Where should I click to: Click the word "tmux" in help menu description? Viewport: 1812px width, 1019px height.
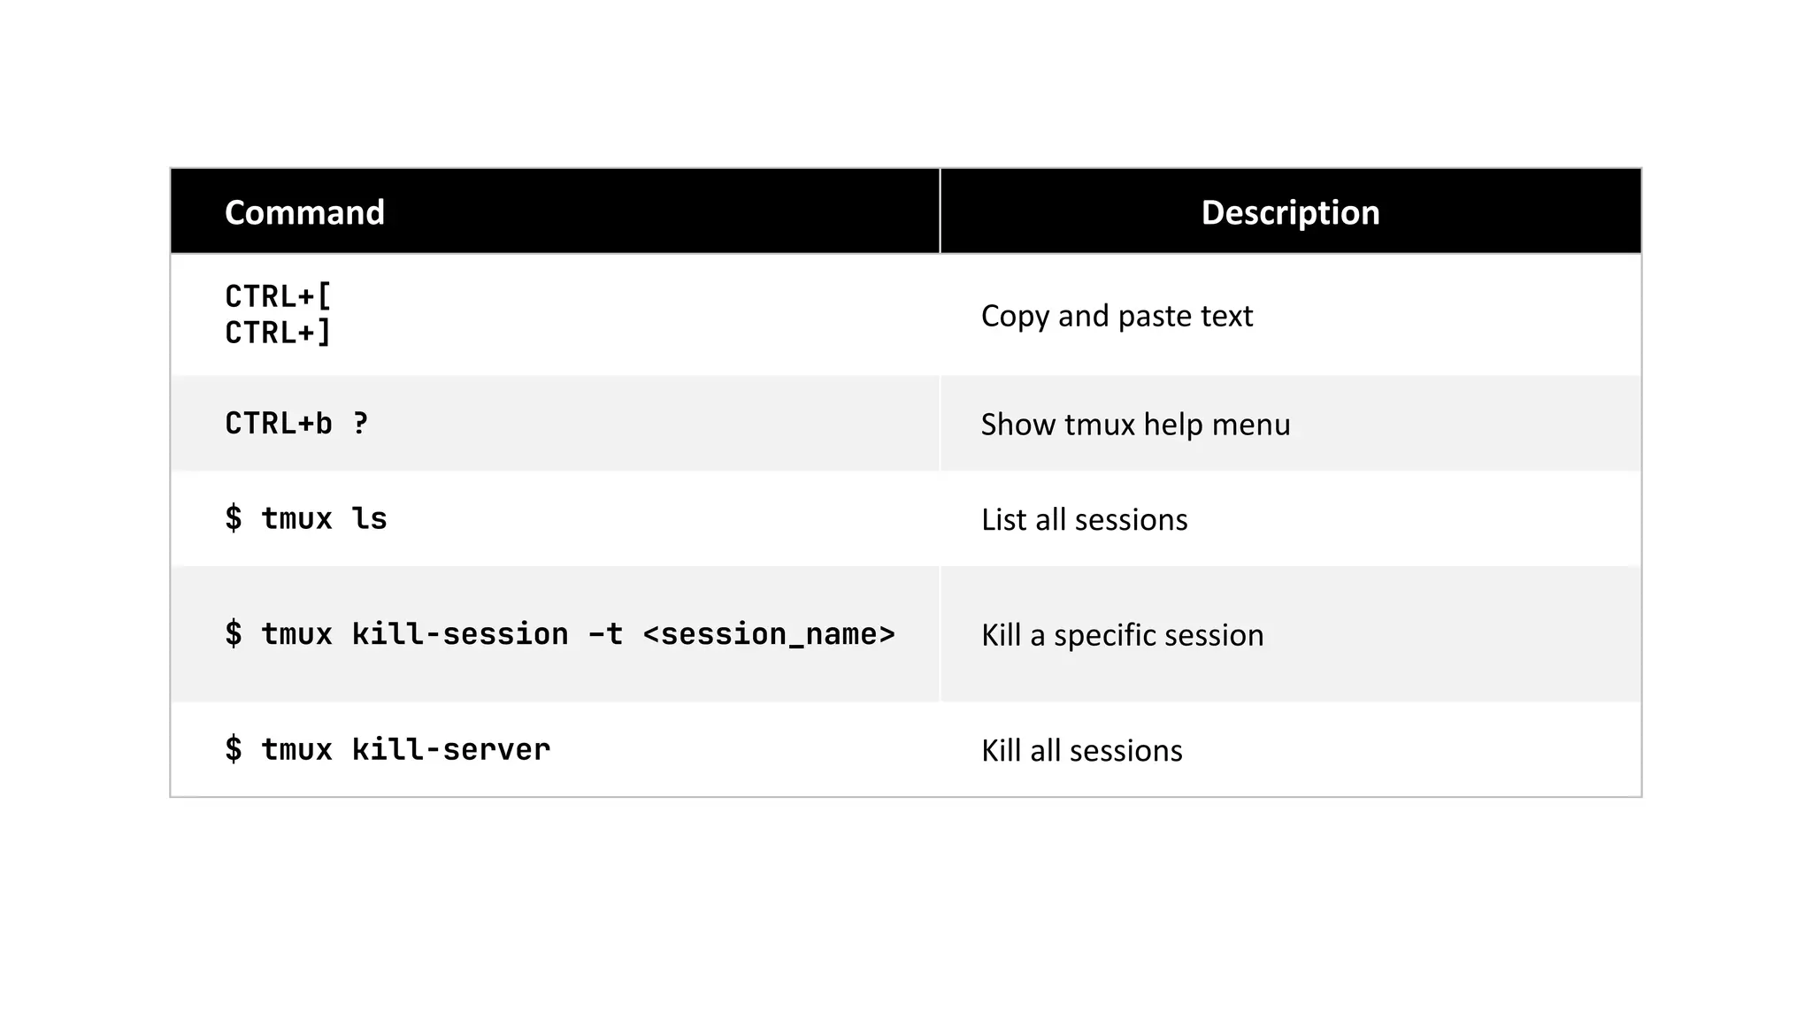(1101, 425)
